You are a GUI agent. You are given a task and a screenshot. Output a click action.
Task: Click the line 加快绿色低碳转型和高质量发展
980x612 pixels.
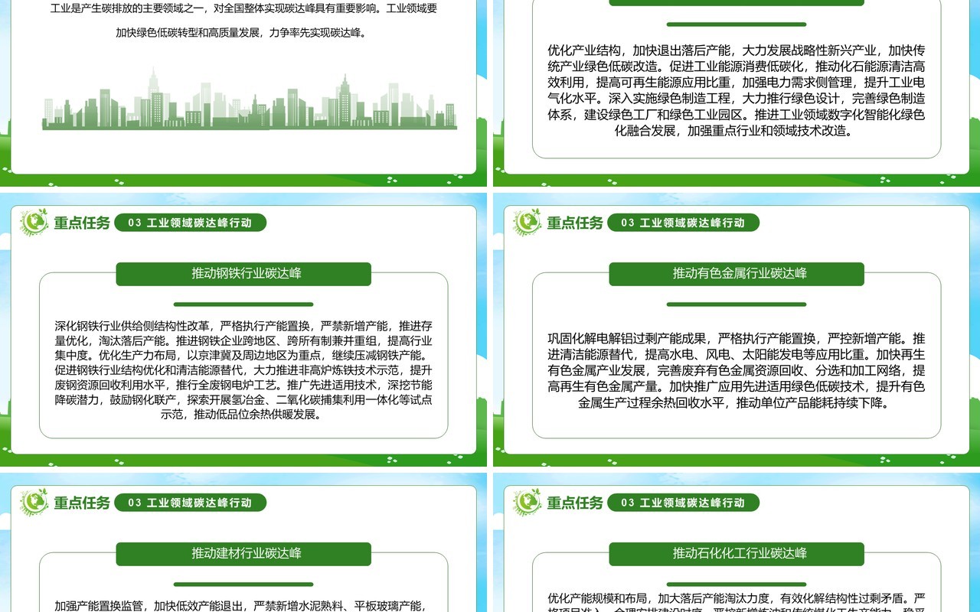pos(242,34)
